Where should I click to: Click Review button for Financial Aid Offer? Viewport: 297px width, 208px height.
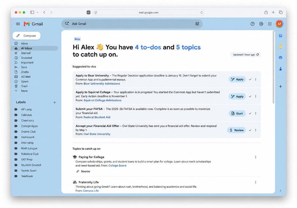236,130
